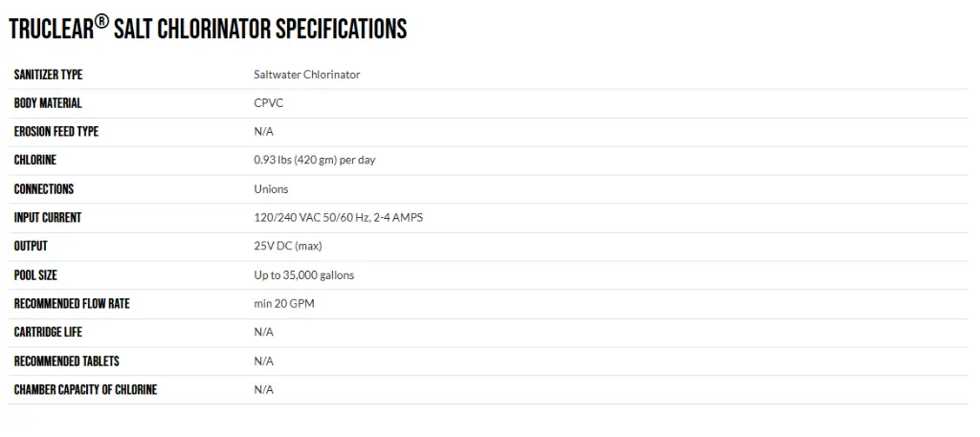
Task: Select the Erosion Feed Type label
Action: [56, 132]
